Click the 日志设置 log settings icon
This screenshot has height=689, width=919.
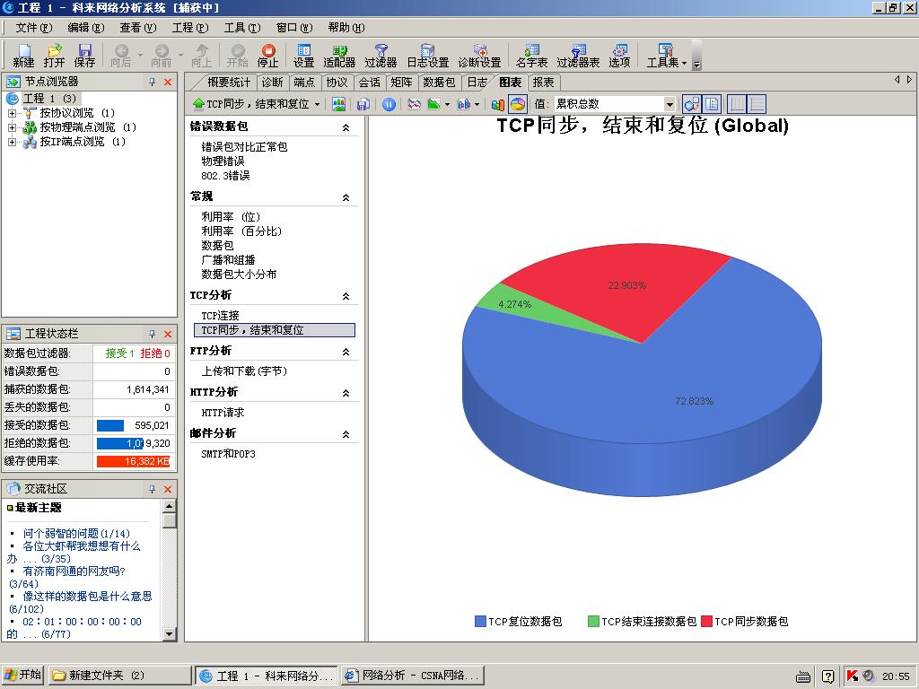click(427, 55)
